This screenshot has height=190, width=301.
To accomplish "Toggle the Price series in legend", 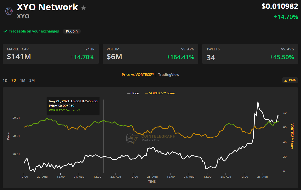I will [133, 93].
